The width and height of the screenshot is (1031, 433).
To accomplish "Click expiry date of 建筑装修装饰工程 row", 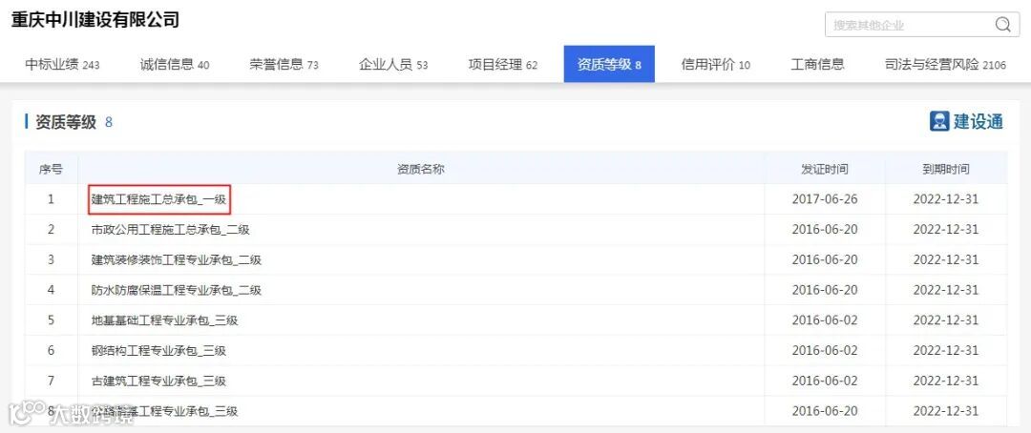I will [x=945, y=259].
